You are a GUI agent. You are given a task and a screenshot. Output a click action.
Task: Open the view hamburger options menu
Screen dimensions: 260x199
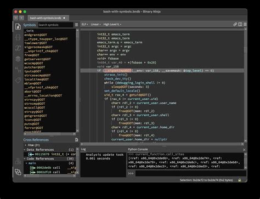245,24
